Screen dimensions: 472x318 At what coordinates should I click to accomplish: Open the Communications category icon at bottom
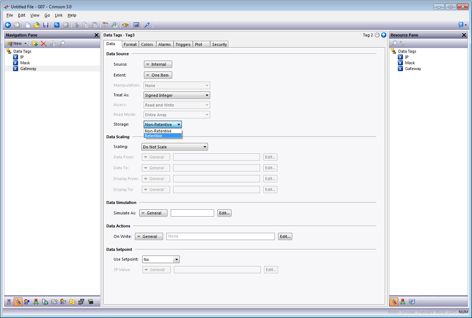click(9, 302)
